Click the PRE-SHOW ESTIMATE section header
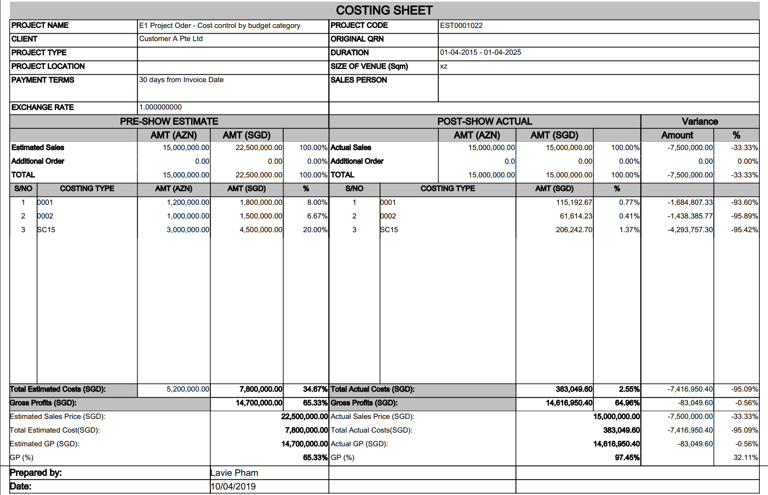 (x=169, y=122)
